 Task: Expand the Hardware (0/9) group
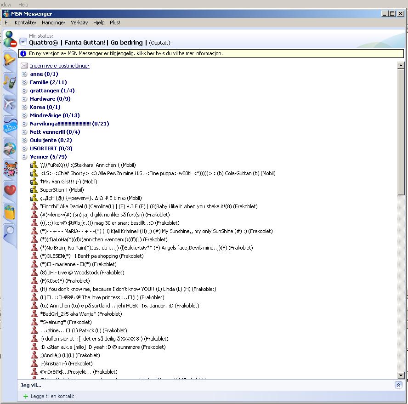coord(24,99)
